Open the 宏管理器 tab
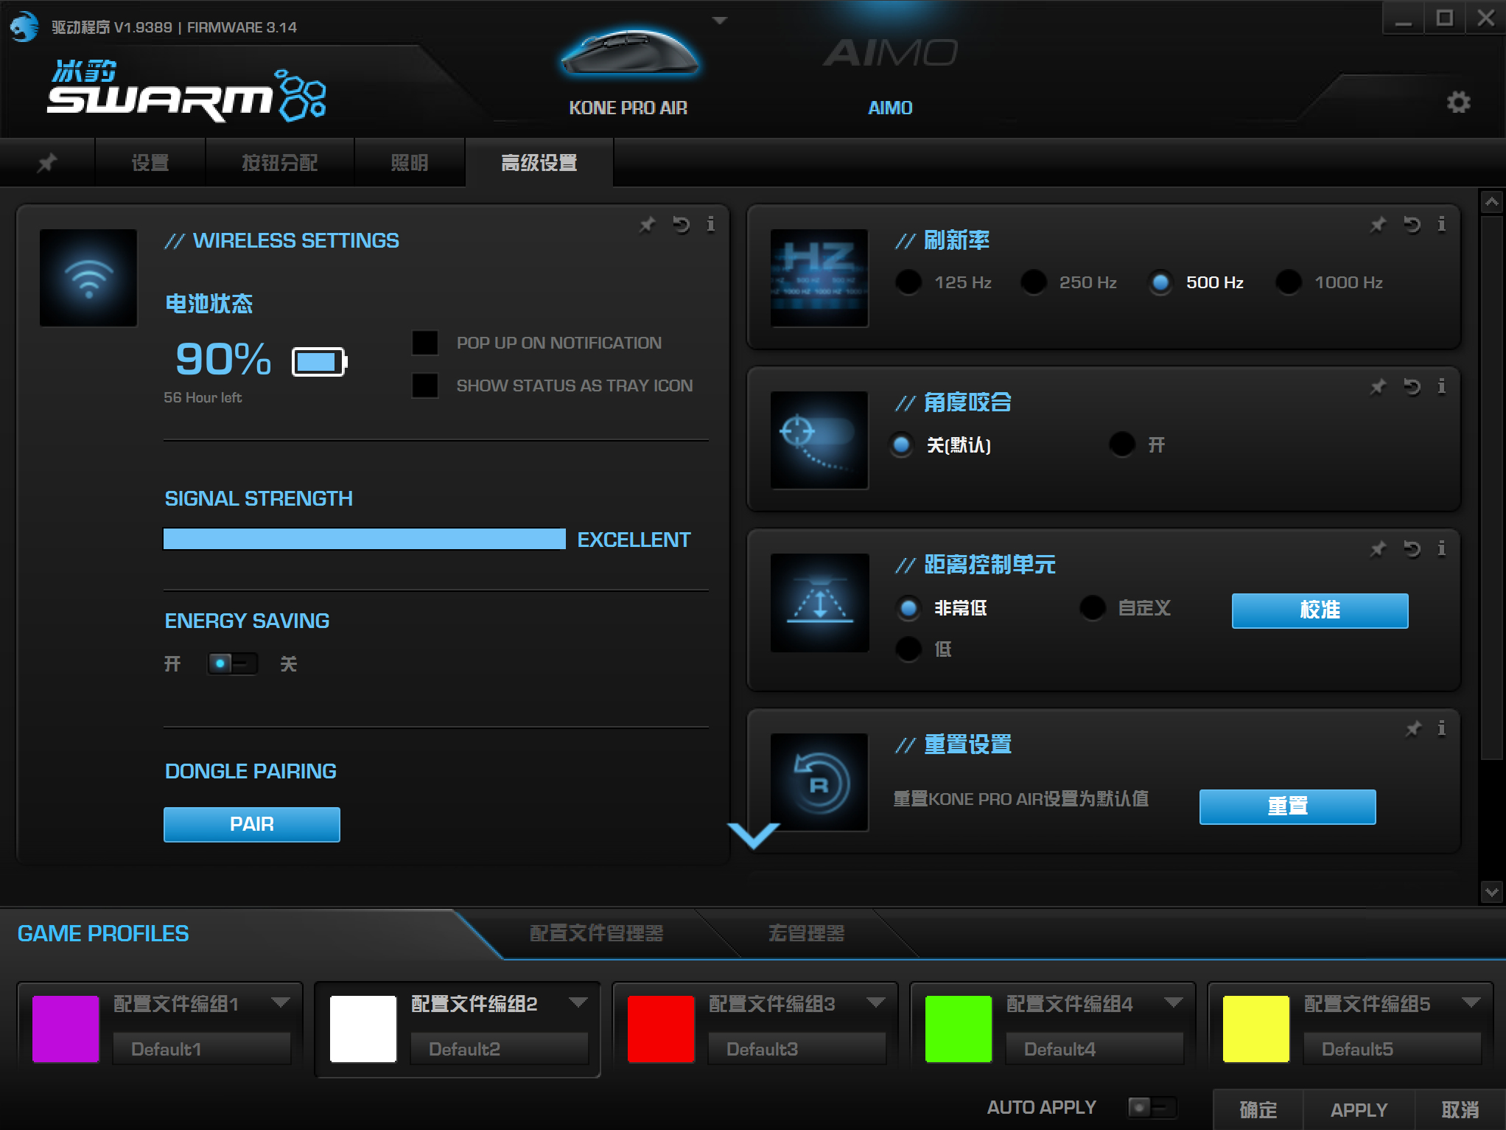The width and height of the screenshot is (1506, 1130). pos(806,933)
